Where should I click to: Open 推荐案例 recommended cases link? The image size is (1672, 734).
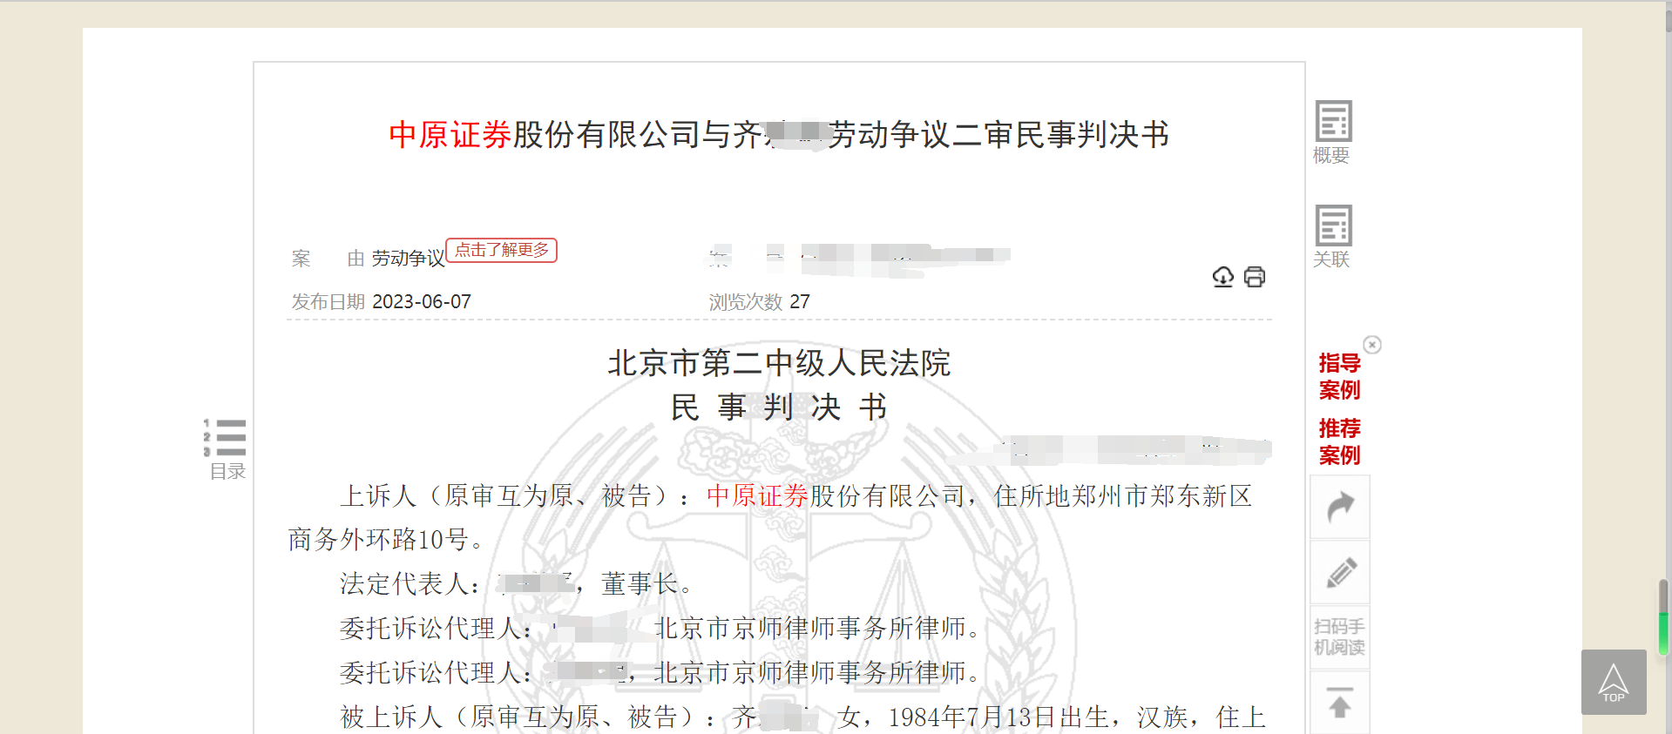pyautogui.click(x=1339, y=441)
